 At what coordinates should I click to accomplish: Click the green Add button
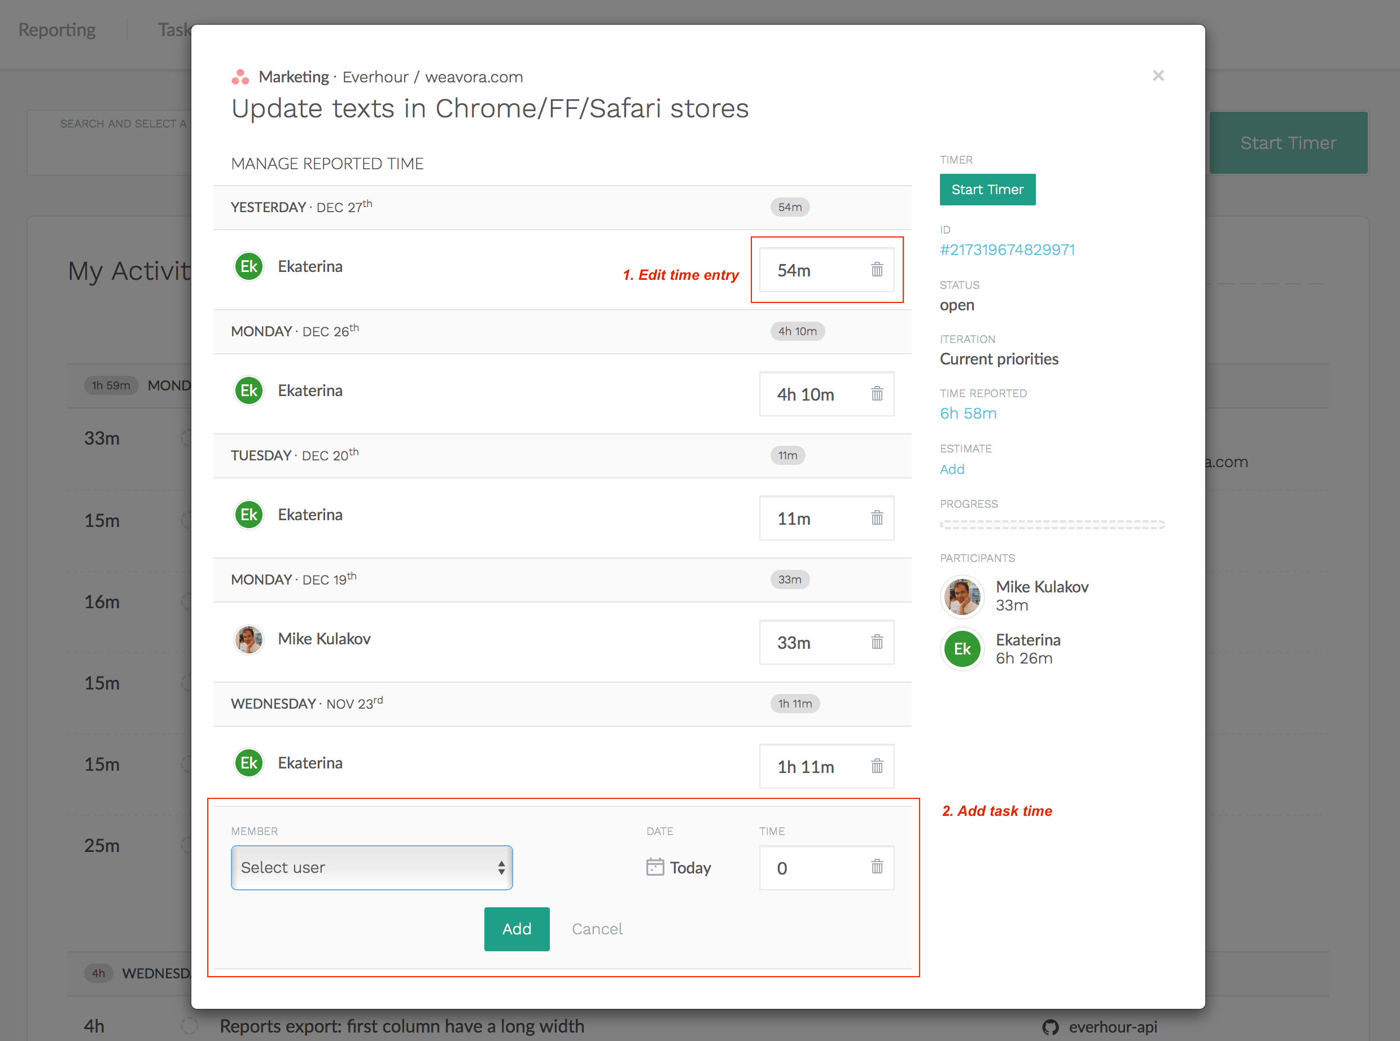pos(517,929)
